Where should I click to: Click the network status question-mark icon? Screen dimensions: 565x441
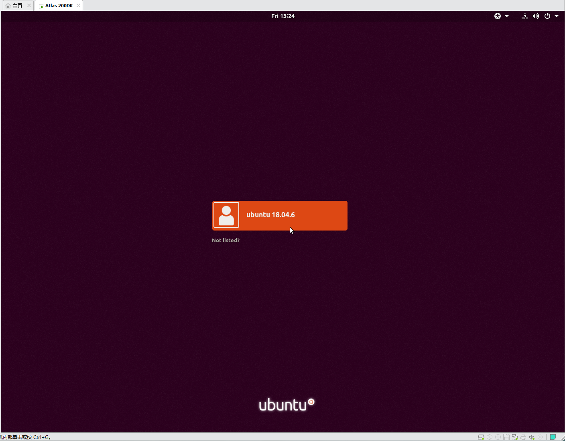(524, 16)
